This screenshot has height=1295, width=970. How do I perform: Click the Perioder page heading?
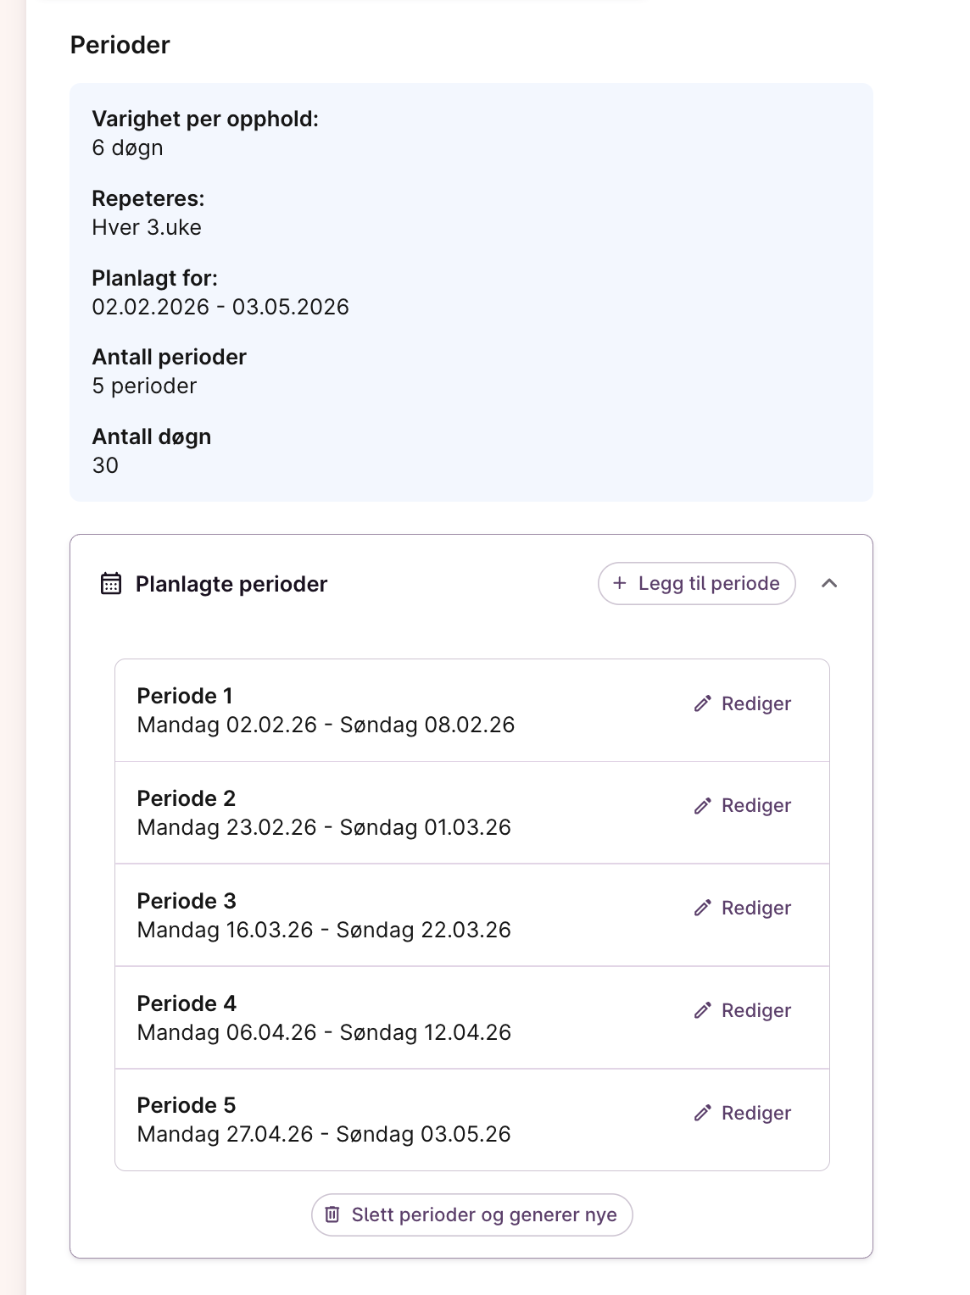(120, 45)
